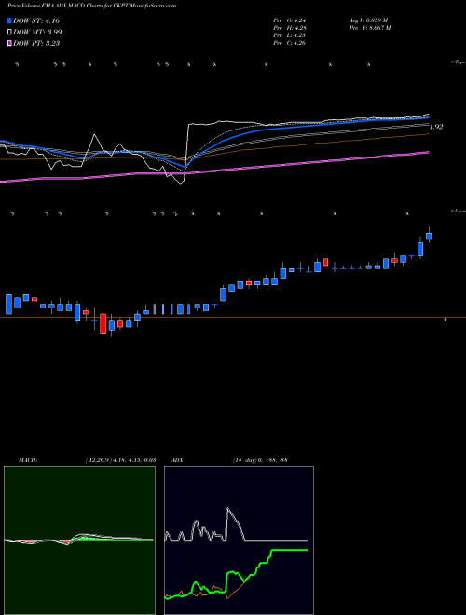Click the 'ADX' panel label

coord(178,460)
